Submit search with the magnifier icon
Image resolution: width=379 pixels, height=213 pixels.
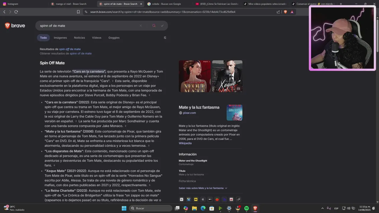click(x=154, y=26)
